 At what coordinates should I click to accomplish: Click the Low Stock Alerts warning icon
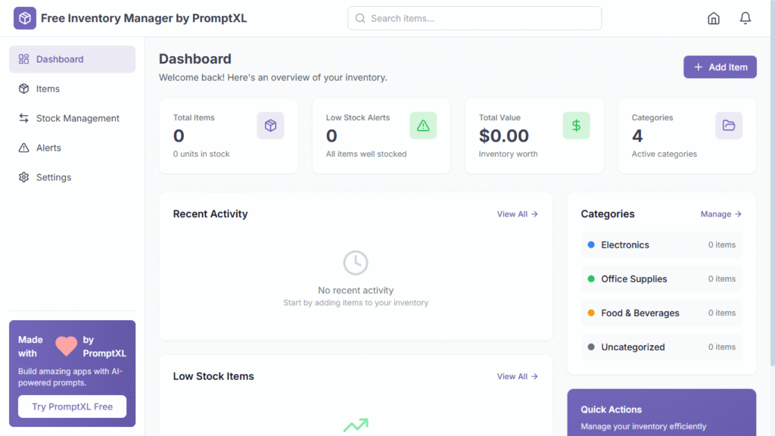pyautogui.click(x=423, y=126)
